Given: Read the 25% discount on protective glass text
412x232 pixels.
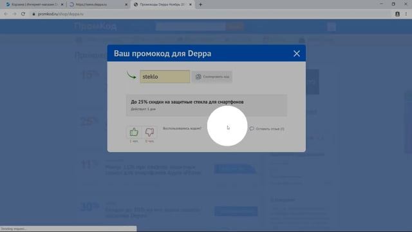Looking at the screenshot, I should pyautogui.click(x=187, y=102).
